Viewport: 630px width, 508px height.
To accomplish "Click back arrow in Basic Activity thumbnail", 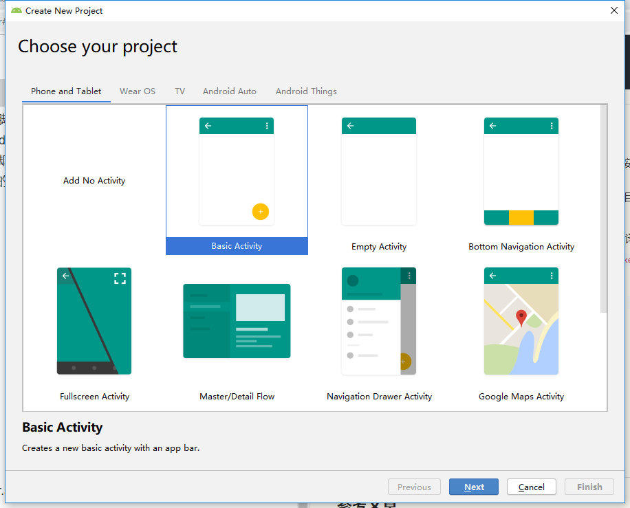I will [x=208, y=126].
